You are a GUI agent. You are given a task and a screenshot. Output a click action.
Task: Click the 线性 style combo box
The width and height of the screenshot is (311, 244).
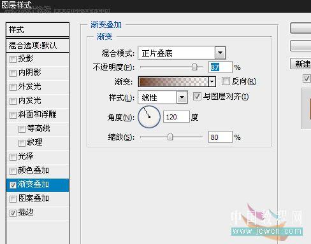click(163, 97)
